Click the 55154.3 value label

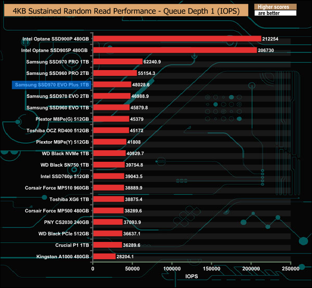pos(146,73)
